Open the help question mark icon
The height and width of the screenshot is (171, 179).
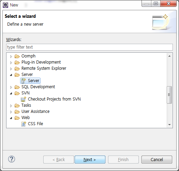(11, 159)
